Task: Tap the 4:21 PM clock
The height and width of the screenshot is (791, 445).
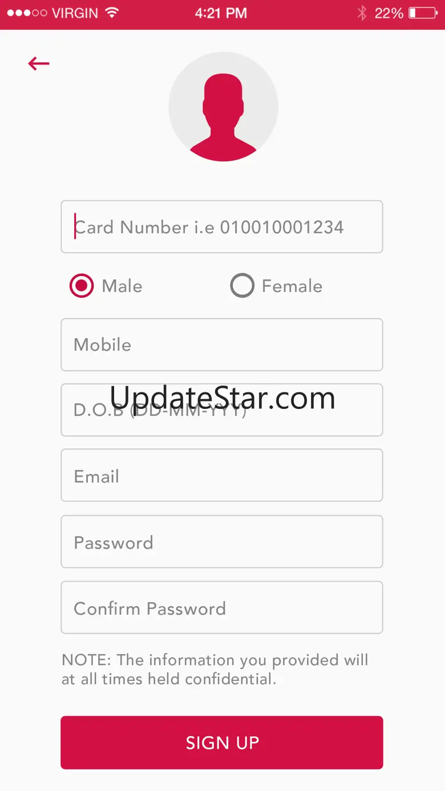Action: pyautogui.click(x=221, y=13)
